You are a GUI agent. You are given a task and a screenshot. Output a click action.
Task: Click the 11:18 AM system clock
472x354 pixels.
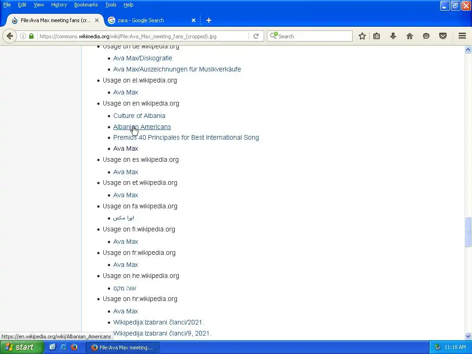tap(455, 348)
